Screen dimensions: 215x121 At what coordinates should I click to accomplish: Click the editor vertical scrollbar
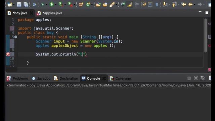(205, 35)
